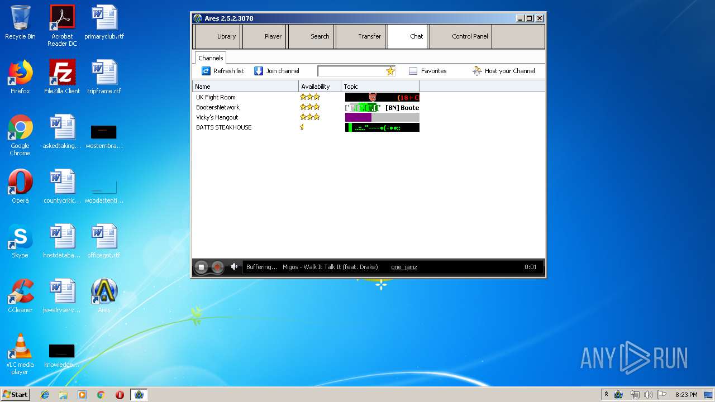Click the 8:23 PM clock
715x402 pixels.
coord(686,395)
